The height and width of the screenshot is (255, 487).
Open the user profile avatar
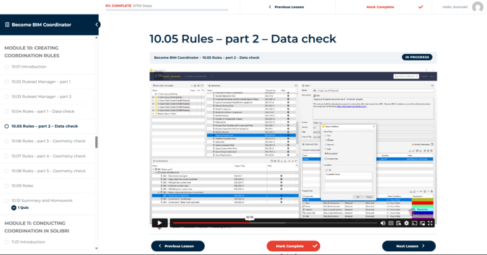click(x=477, y=7)
